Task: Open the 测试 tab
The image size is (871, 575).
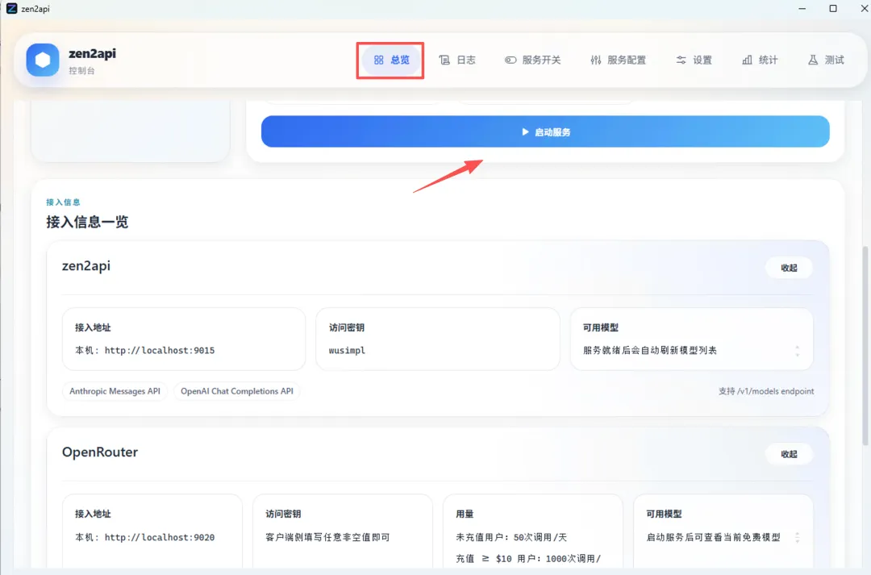Action: click(826, 60)
